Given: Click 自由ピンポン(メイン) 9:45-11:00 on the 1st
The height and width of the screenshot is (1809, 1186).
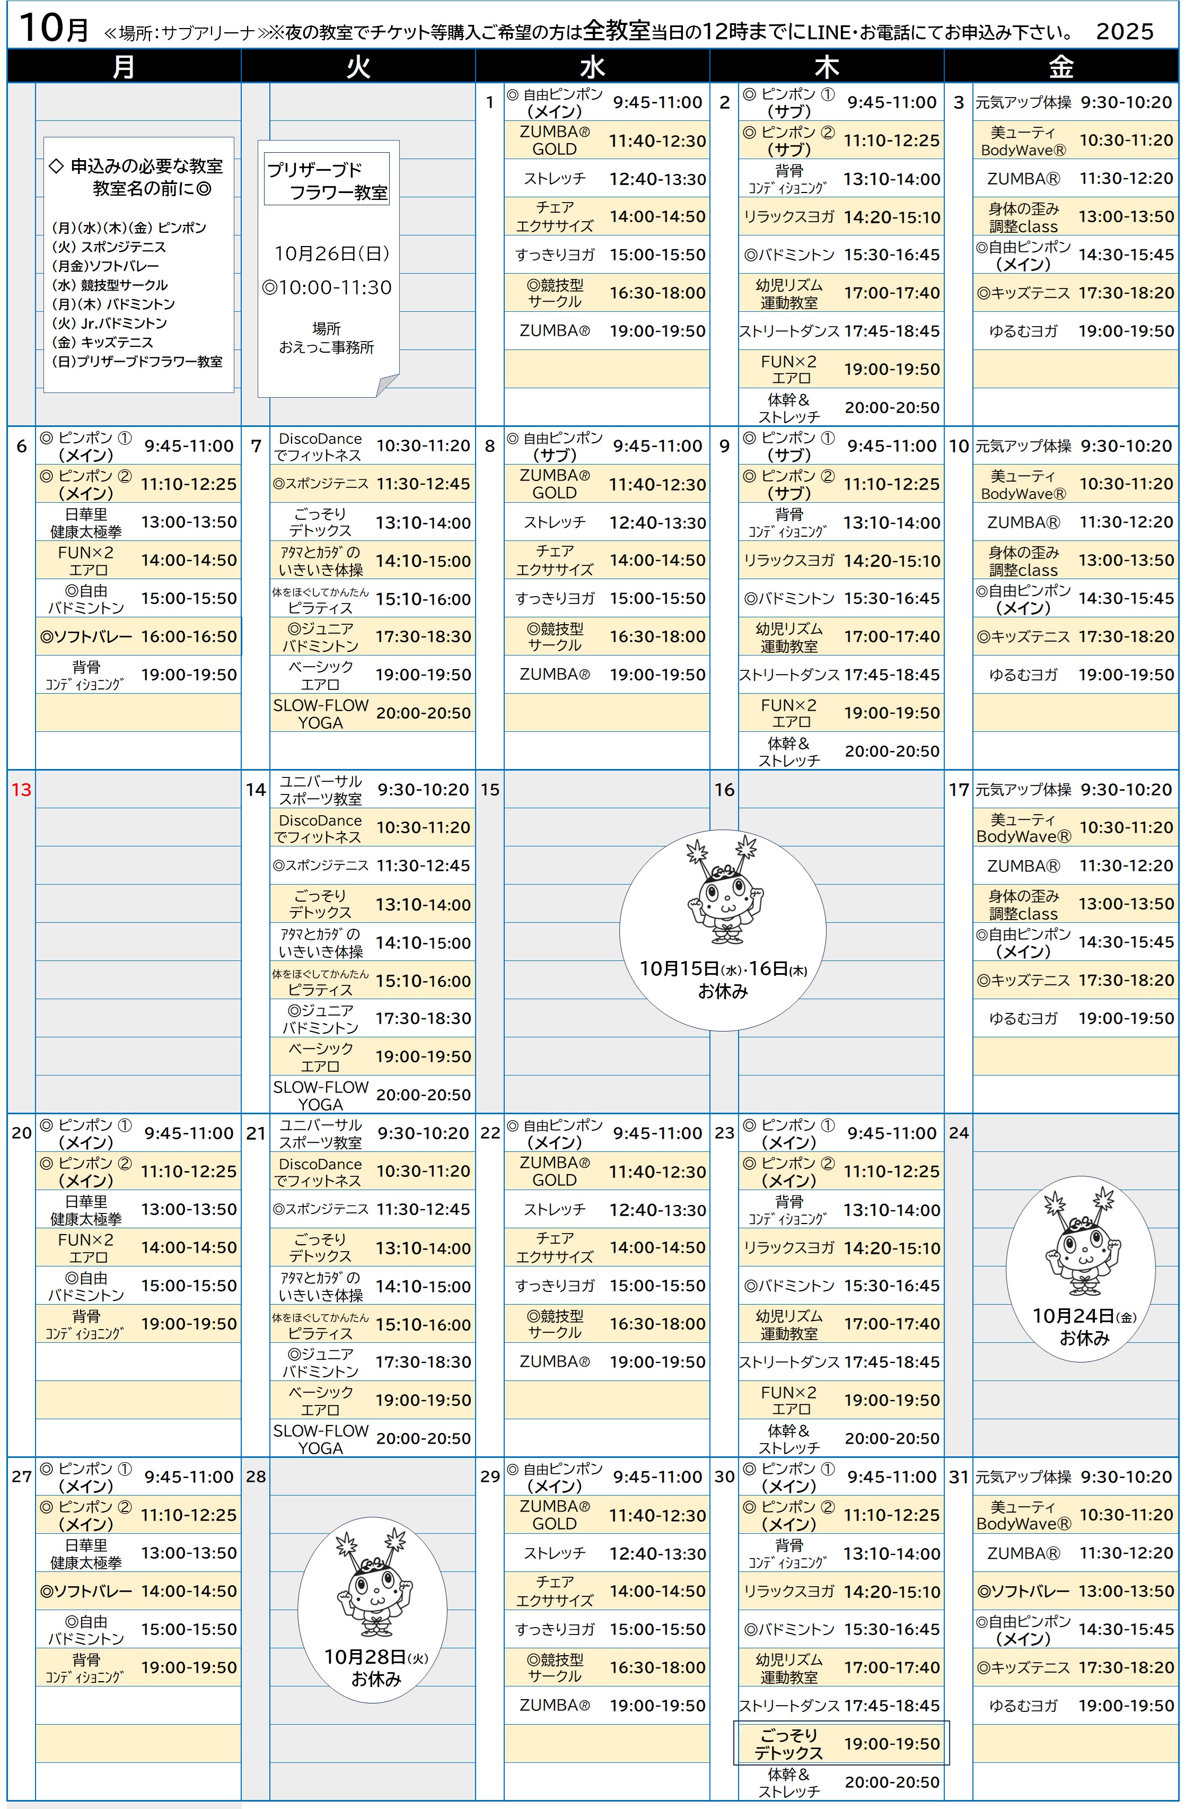Looking at the screenshot, I should click(x=607, y=102).
